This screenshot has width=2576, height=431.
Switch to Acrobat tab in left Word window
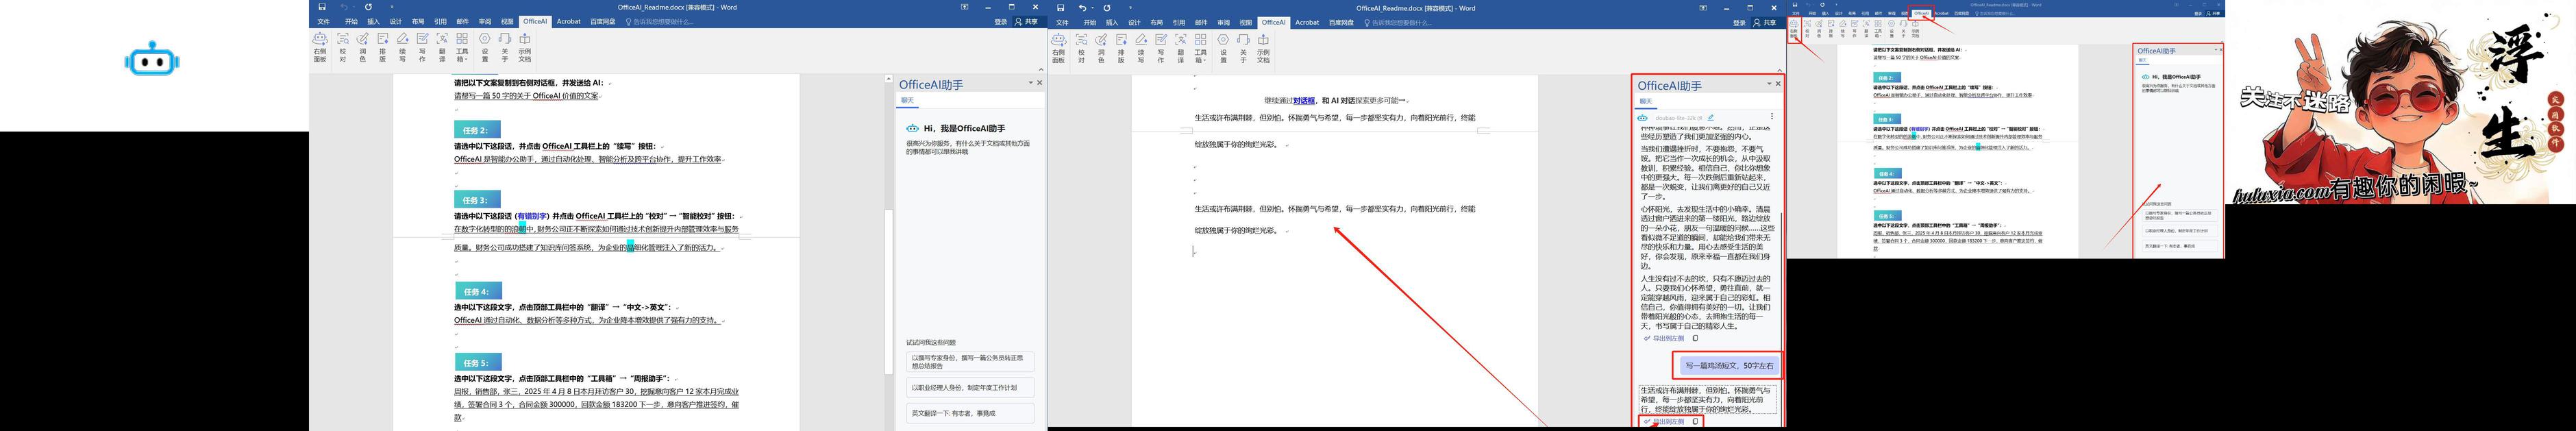pyautogui.click(x=569, y=21)
